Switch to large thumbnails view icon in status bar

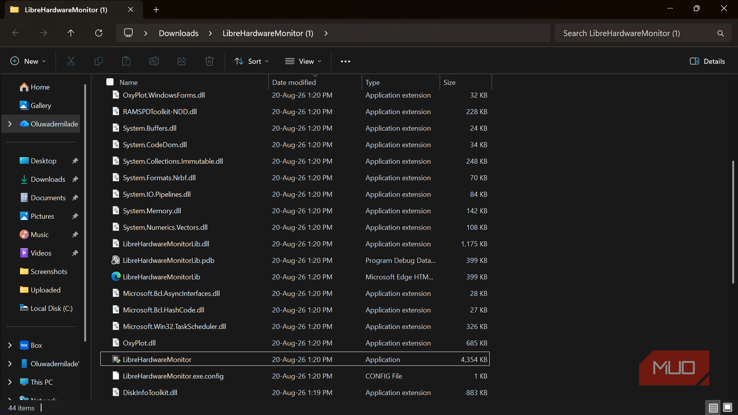click(728, 407)
